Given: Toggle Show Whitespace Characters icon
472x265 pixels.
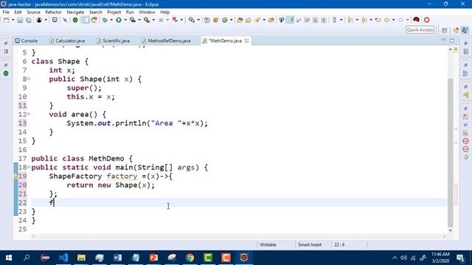Looking at the screenshot, I should tap(324, 20).
